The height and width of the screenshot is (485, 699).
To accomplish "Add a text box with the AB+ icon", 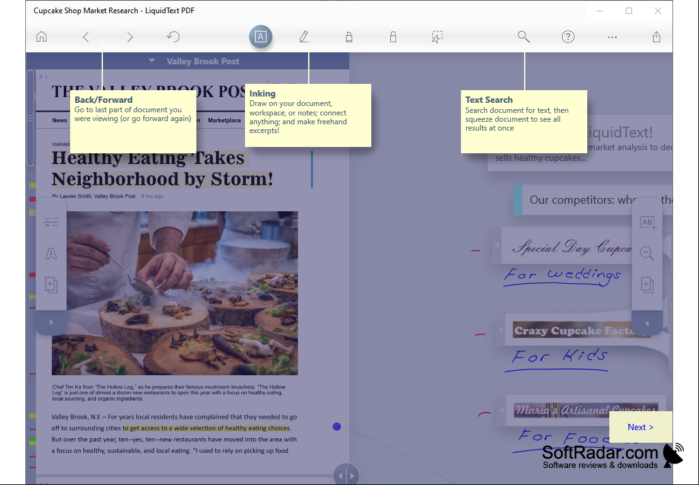I will pyautogui.click(x=648, y=223).
